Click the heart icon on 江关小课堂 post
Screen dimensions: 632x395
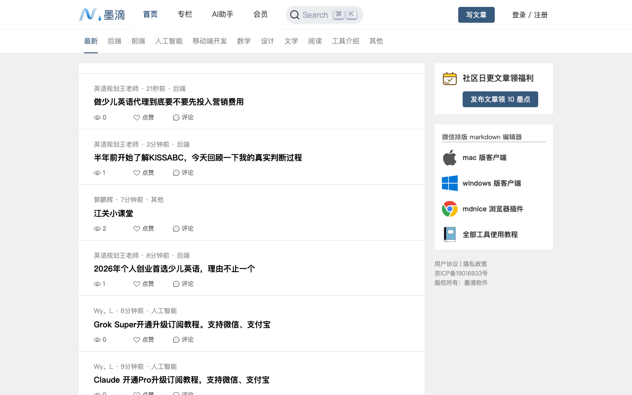(137, 229)
